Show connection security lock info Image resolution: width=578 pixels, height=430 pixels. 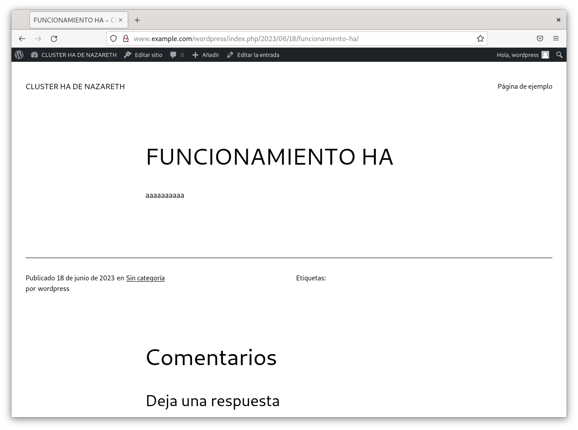coord(125,38)
